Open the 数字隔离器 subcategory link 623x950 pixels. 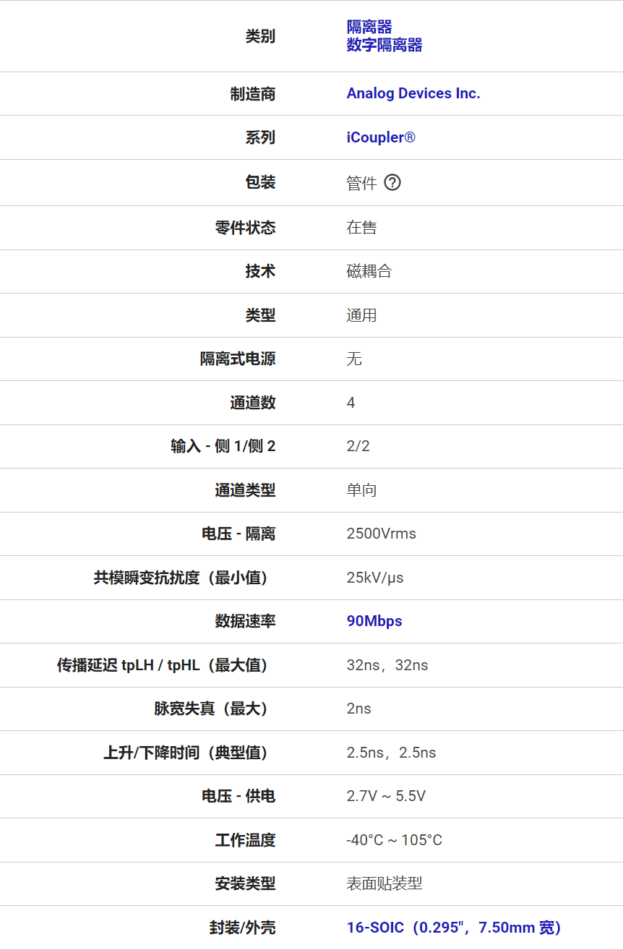pyautogui.click(x=384, y=45)
